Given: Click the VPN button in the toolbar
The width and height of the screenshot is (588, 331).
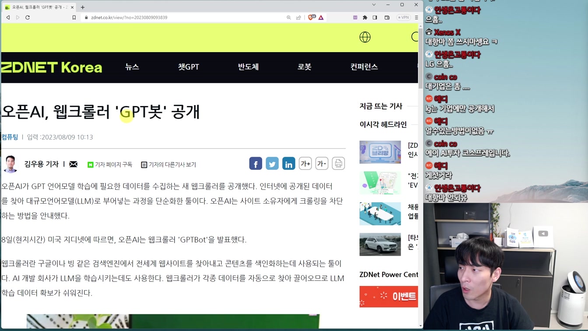Looking at the screenshot, I should (x=403, y=18).
